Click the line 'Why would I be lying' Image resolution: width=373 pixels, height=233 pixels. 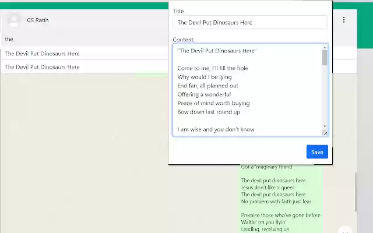(205, 77)
